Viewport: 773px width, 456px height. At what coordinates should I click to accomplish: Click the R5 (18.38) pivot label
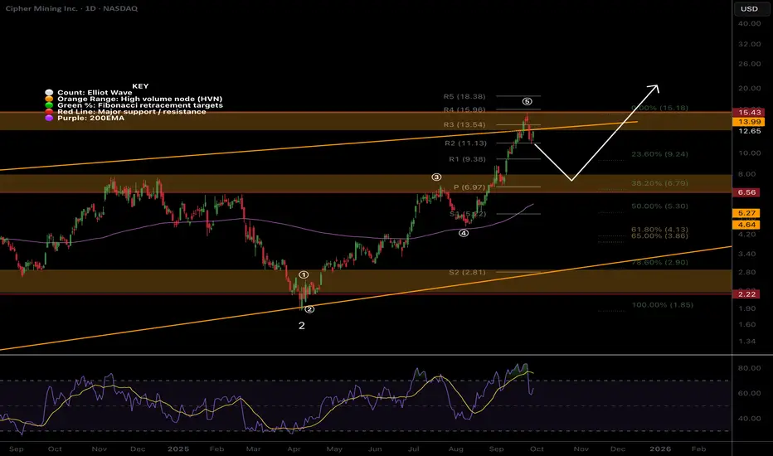click(x=464, y=97)
